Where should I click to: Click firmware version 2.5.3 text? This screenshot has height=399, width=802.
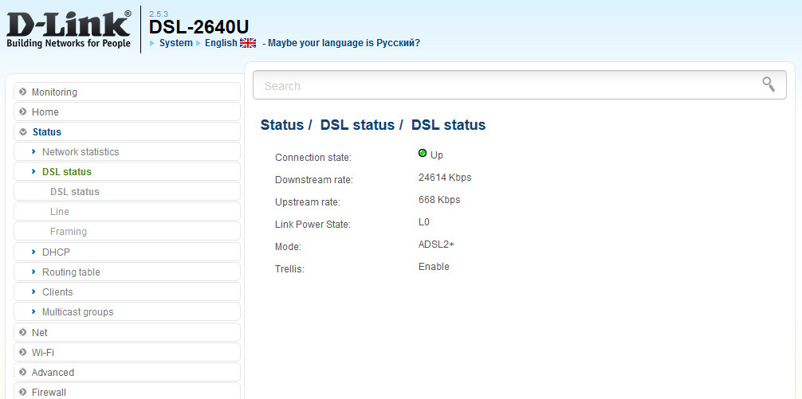pyautogui.click(x=159, y=14)
